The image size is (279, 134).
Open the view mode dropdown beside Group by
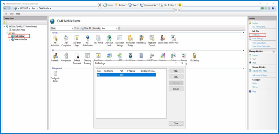pos(120,28)
